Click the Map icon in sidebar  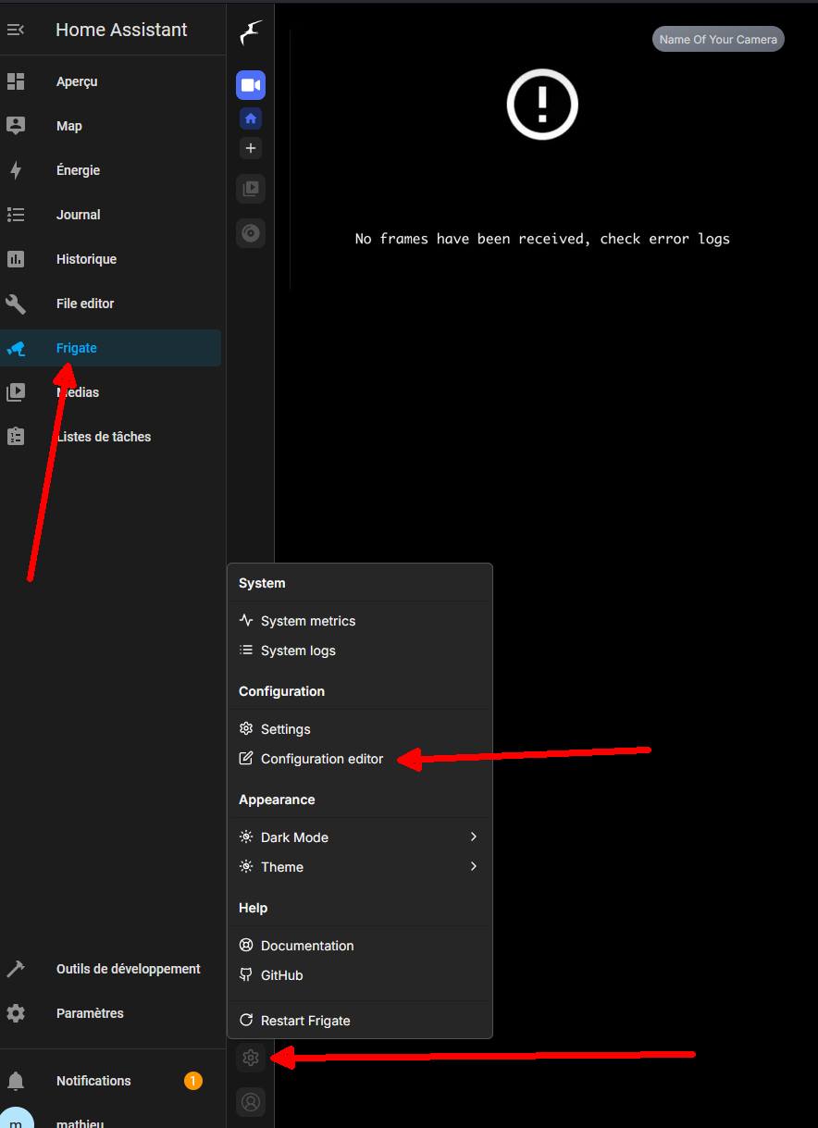pos(16,126)
